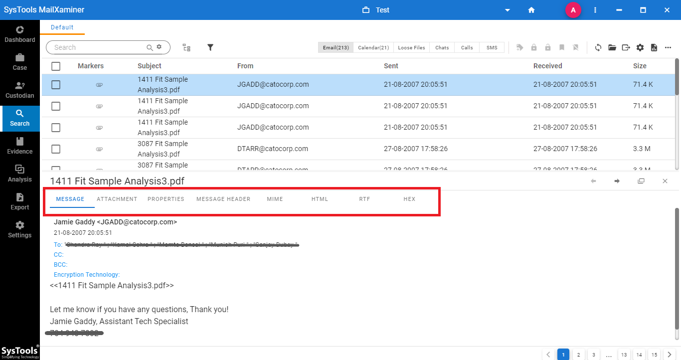The image size is (681, 360).
Task: Toggle the folder tree view icon
Action: 186,47
